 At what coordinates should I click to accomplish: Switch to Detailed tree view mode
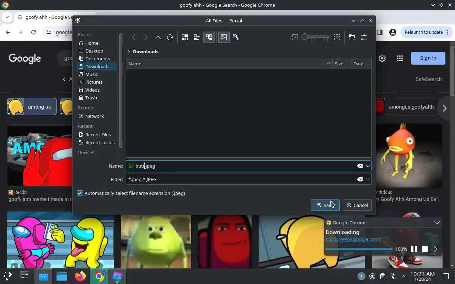(x=209, y=37)
